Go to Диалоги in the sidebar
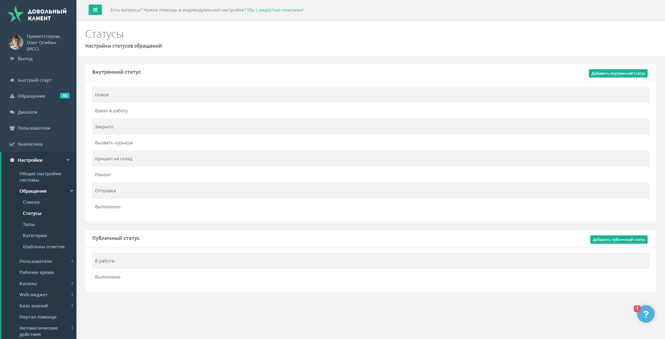The image size is (665, 339). 27,112
